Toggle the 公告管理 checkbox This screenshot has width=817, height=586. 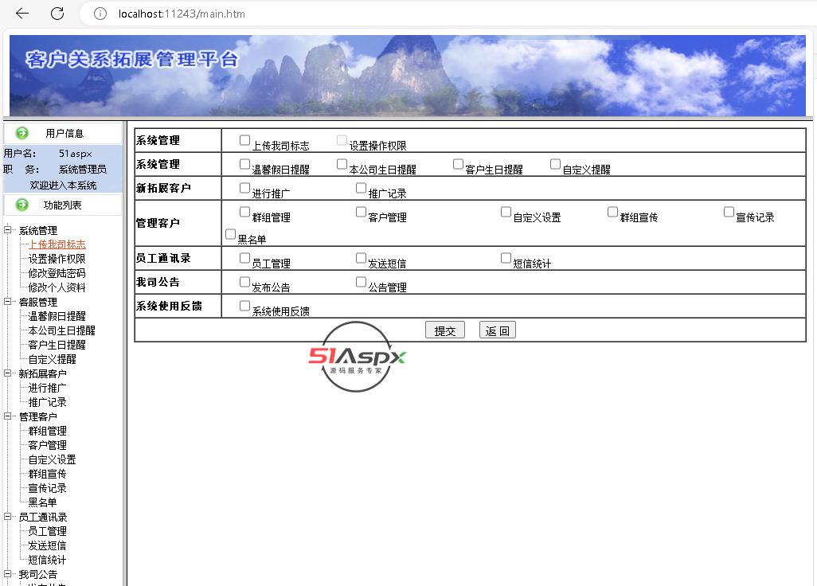[x=361, y=282]
